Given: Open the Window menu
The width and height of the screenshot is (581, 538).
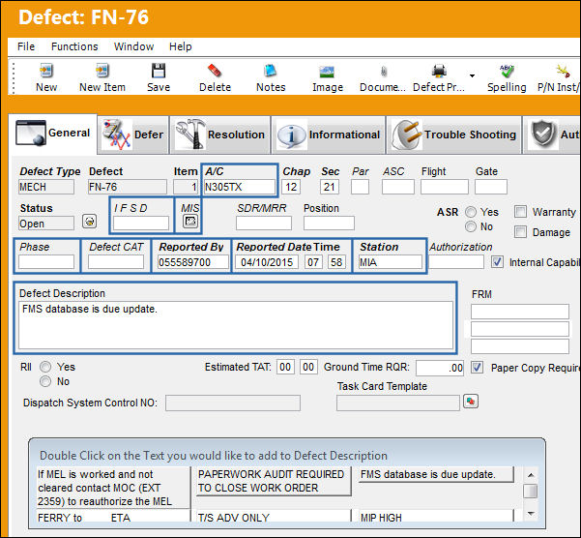Looking at the screenshot, I should [133, 46].
